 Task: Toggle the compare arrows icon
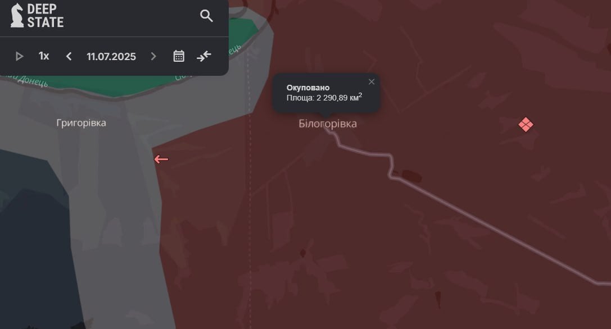click(204, 56)
